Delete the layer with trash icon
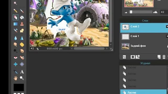Viewport: 168px width, 94px height. (x=164, y=57)
